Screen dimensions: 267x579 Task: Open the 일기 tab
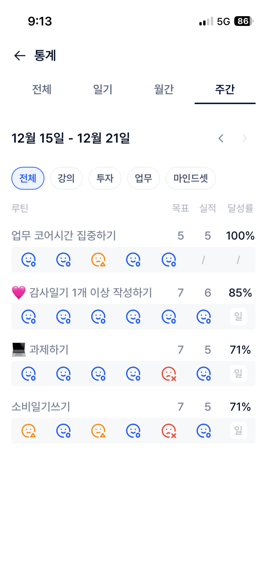[x=103, y=89]
